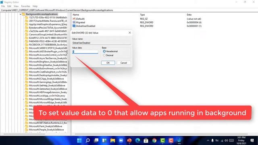258x145 pixels.
Task: Select Microsoft.People key in tree
Action: (46, 130)
